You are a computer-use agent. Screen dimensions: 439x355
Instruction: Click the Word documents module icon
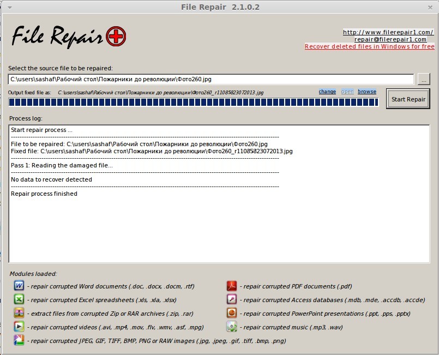(19, 286)
